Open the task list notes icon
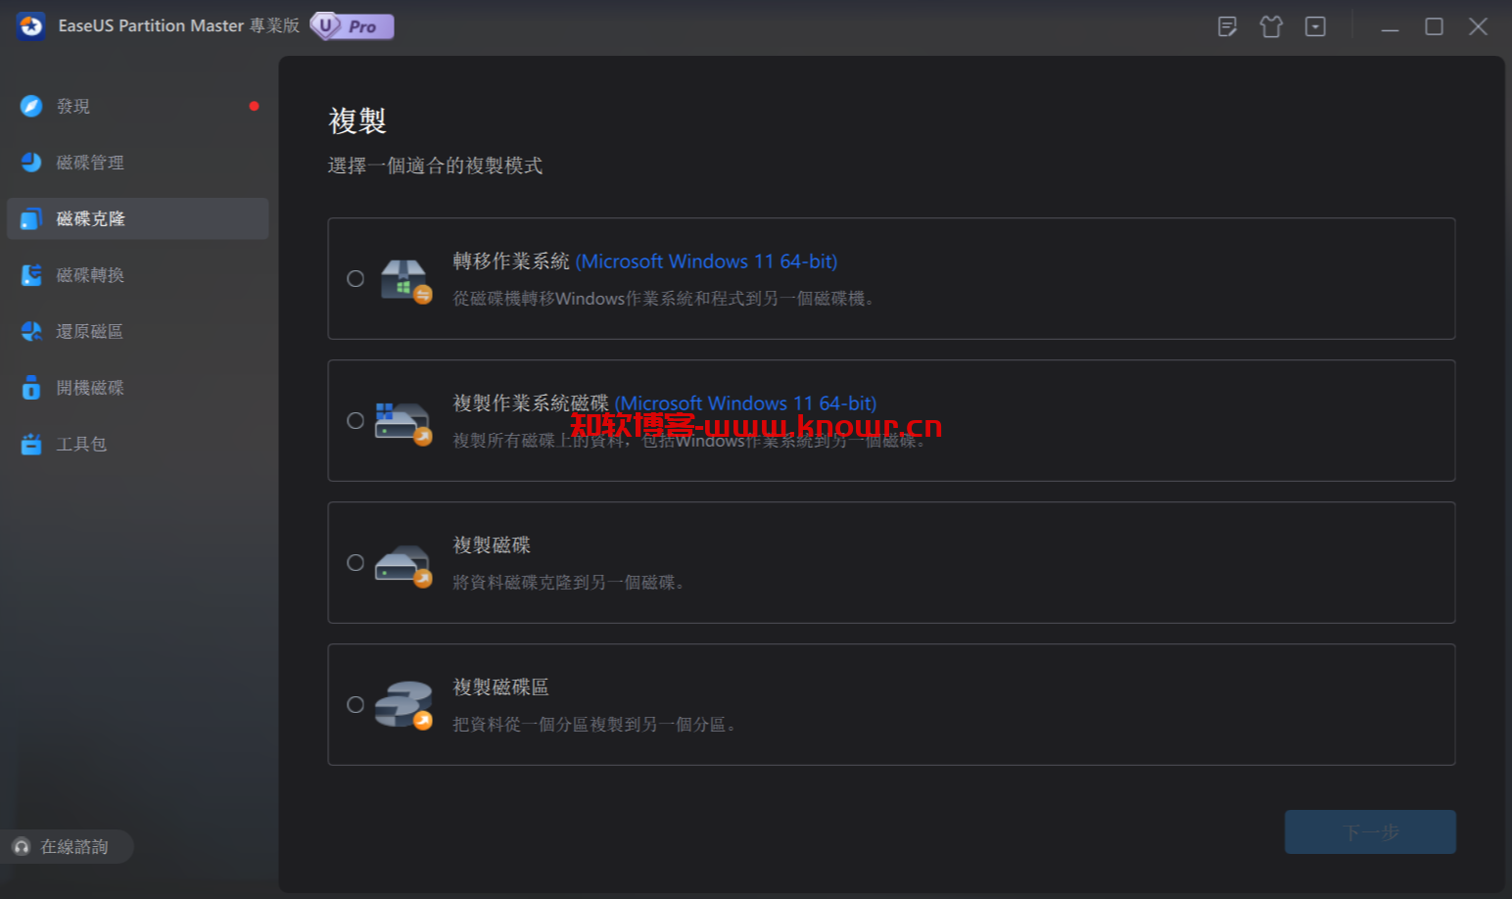The height and width of the screenshot is (899, 1512). pos(1227,26)
